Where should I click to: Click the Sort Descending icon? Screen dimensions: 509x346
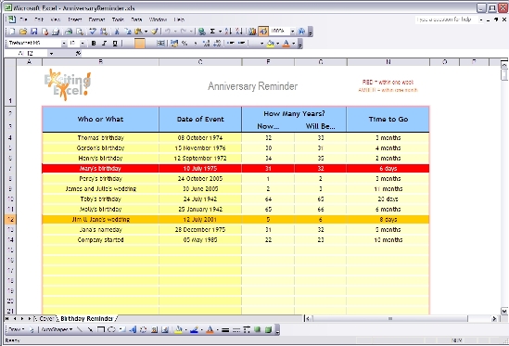click(x=239, y=32)
